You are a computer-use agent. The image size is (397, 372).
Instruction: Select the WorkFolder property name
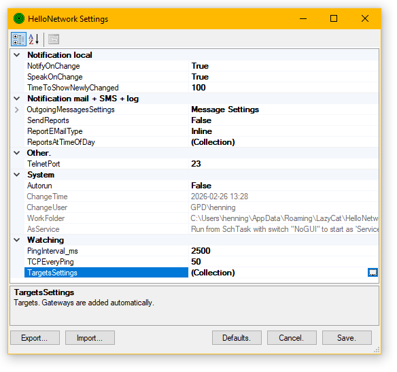pyautogui.click(x=46, y=218)
